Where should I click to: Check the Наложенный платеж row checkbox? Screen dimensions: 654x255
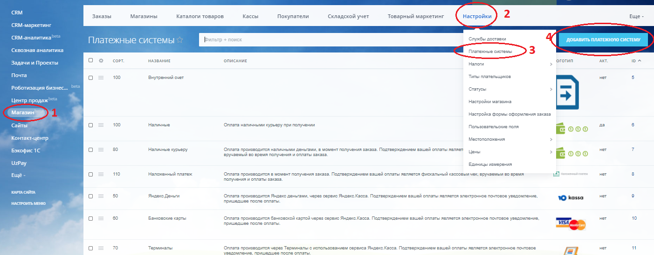point(91,174)
